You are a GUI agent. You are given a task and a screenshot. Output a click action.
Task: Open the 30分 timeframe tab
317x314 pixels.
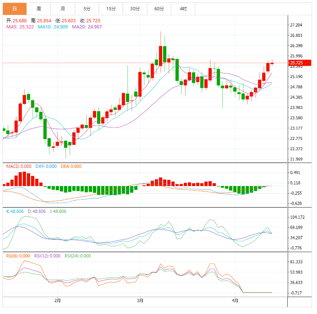[135, 9]
